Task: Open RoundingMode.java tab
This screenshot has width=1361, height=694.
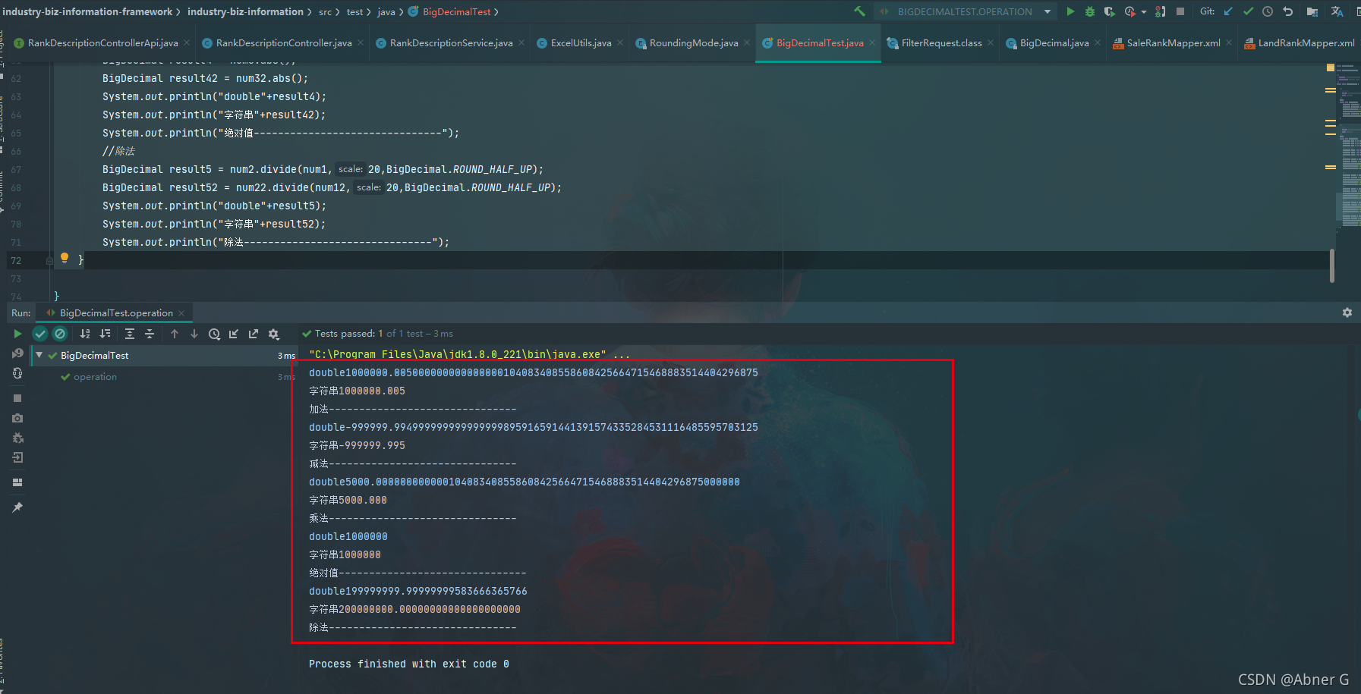Action: 694,43
